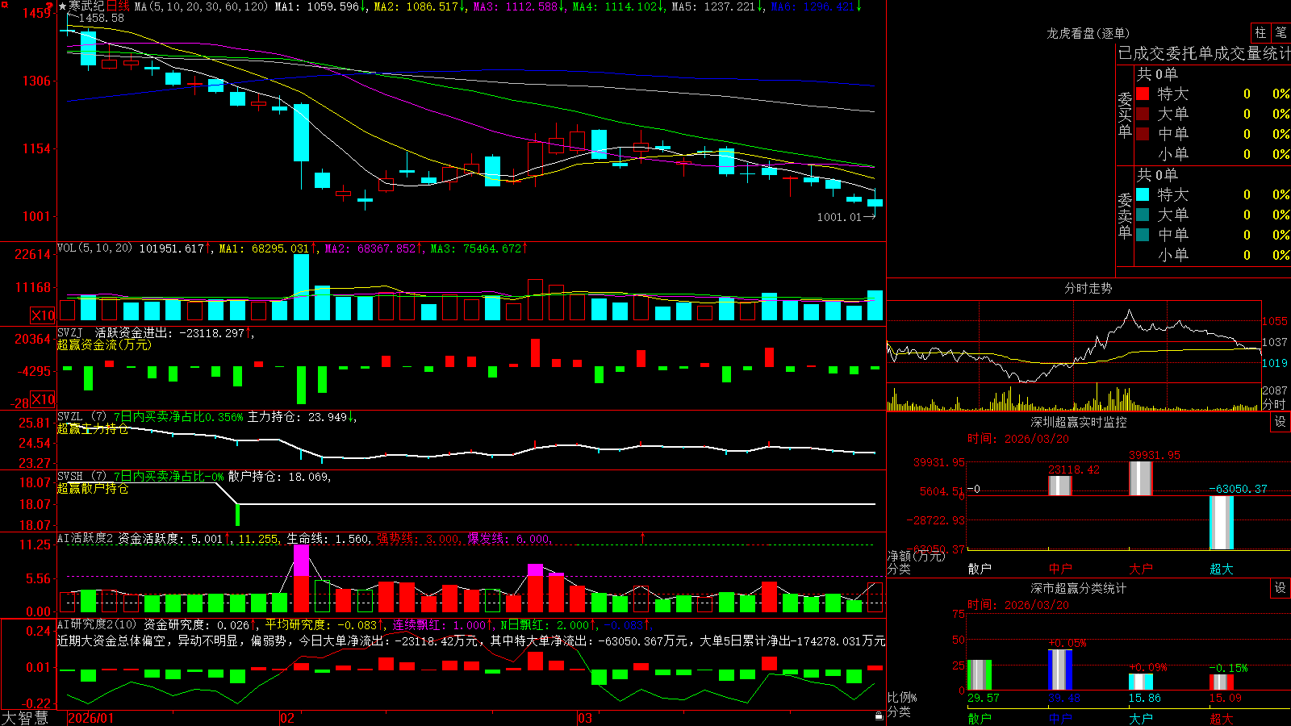Image resolution: width=1291 pixels, height=726 pixels.
Task: Click the AI研究度2(10) indicator label
Action: pyautogui.click(x=98, y=624)
